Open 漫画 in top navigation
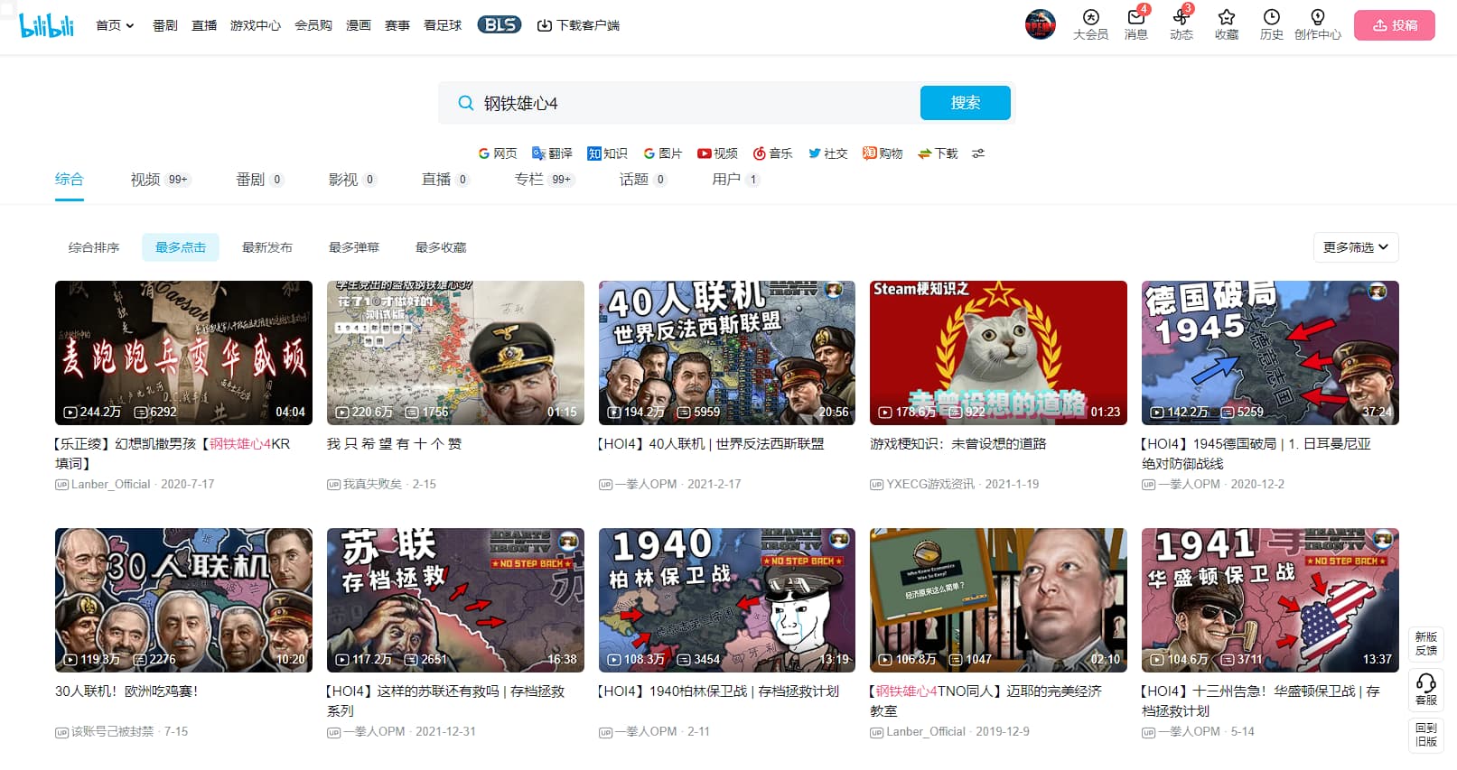Viewport: 1457px width, 770px height. point(359,25)
